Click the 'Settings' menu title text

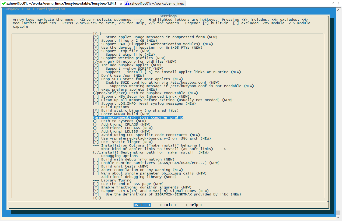coord(168,16)
